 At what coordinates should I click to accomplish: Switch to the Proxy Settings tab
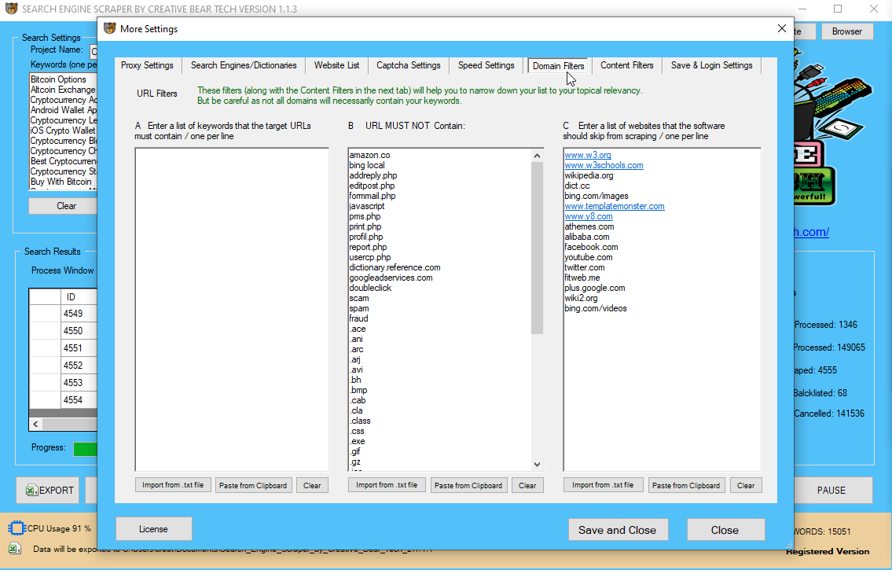(147, 66)
